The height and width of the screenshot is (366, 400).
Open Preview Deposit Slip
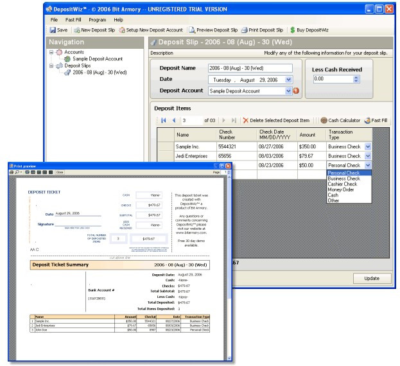[x=213, y=30]
